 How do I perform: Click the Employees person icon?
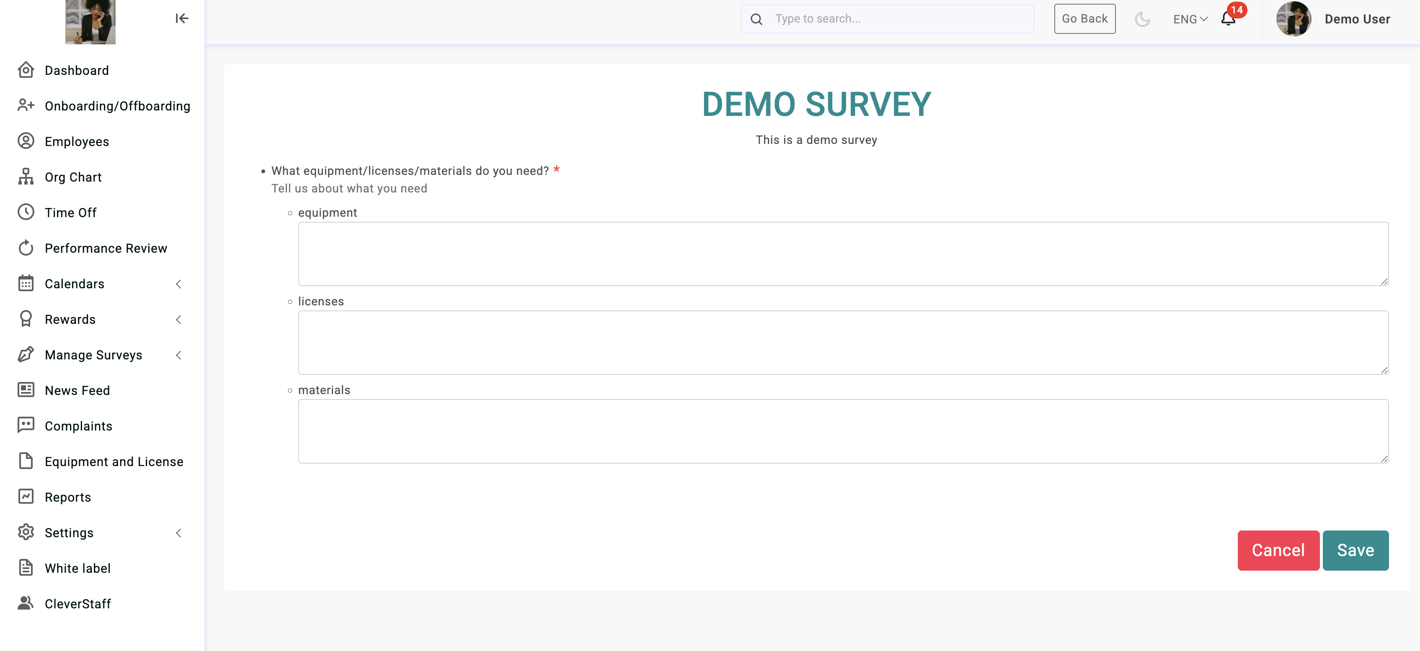pos(26,141)
